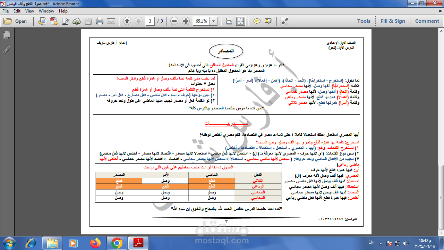The width and height of the screenshot is (444, 250).
Task: Select the Highlight text tool
Action: click(268, 21)
